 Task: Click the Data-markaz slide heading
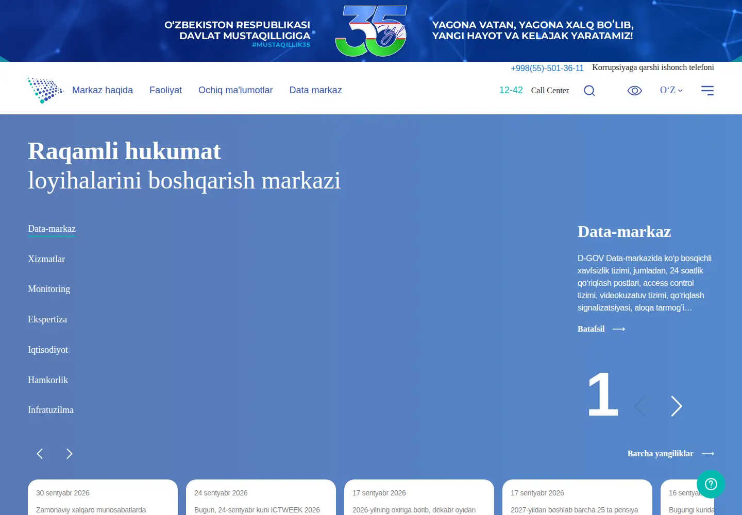pos(624,232)
